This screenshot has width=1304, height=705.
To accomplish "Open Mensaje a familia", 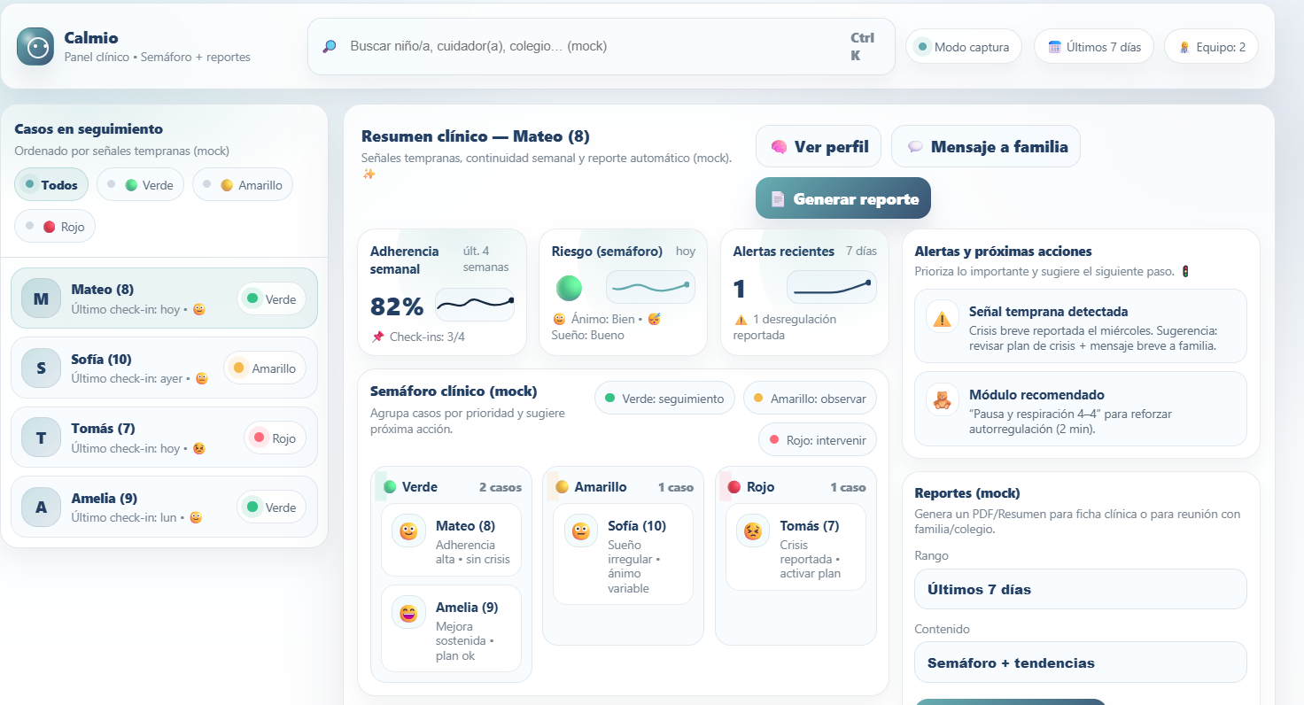I will (985, 146).
